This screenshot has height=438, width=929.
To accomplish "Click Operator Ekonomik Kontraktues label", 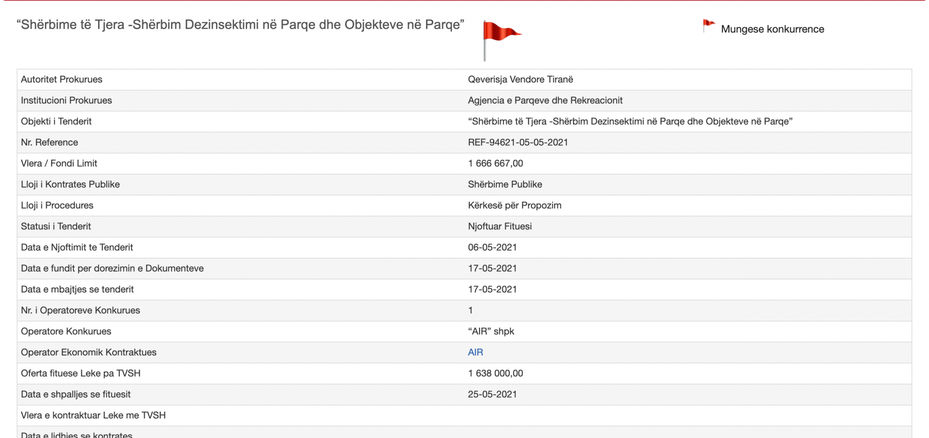I will click(89, 352).
